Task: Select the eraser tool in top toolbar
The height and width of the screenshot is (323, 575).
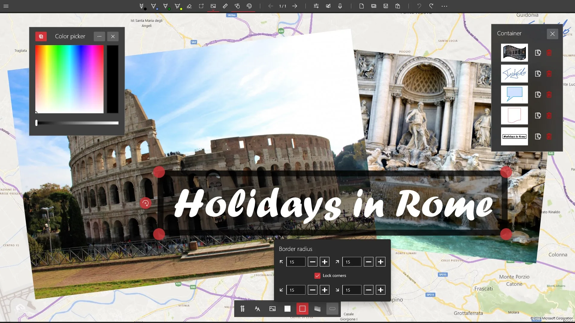Action: coord(189,6)
